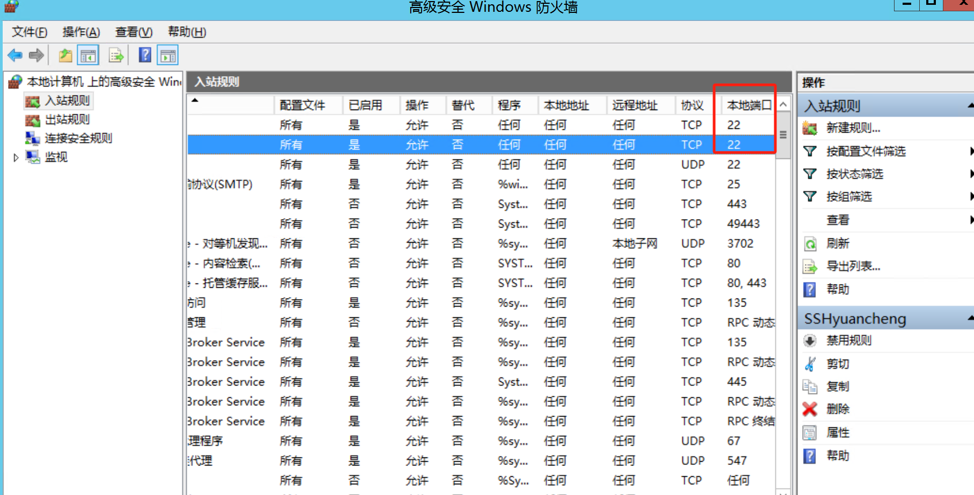Collapse the SSHyuancheng actions section
This screenshot has width=974, height=495.
point(970,319)
